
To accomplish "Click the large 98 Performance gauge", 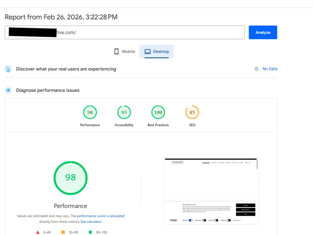I will 70,178.
